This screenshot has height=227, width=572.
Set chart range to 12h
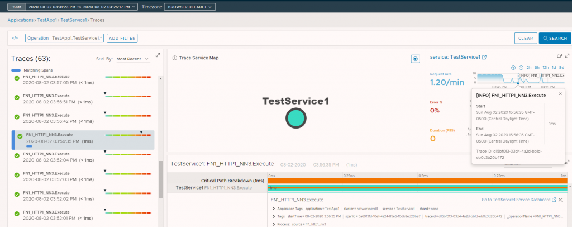click(x=546, y=68)
